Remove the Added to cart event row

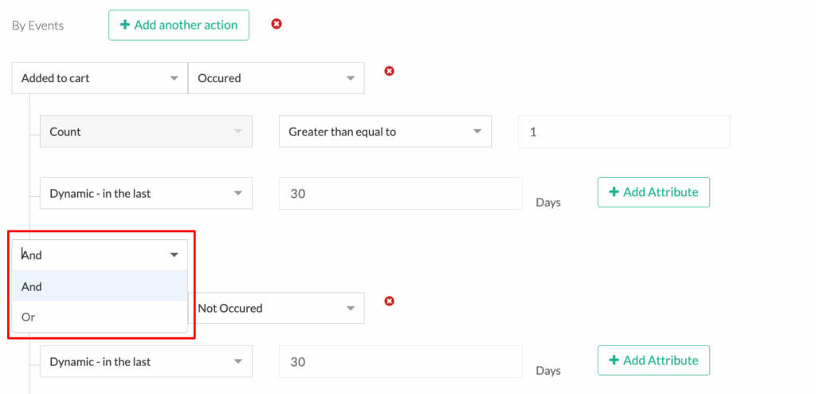tap(390, 71)
